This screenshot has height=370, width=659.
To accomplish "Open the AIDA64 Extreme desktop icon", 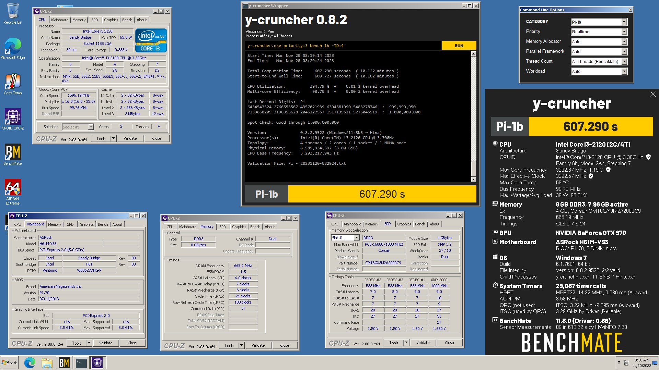I will (x=13, y=192).
